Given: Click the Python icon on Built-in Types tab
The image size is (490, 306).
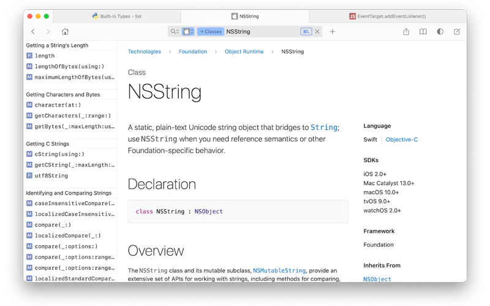Looking at the screenshot, I should [x=96, y=16].
